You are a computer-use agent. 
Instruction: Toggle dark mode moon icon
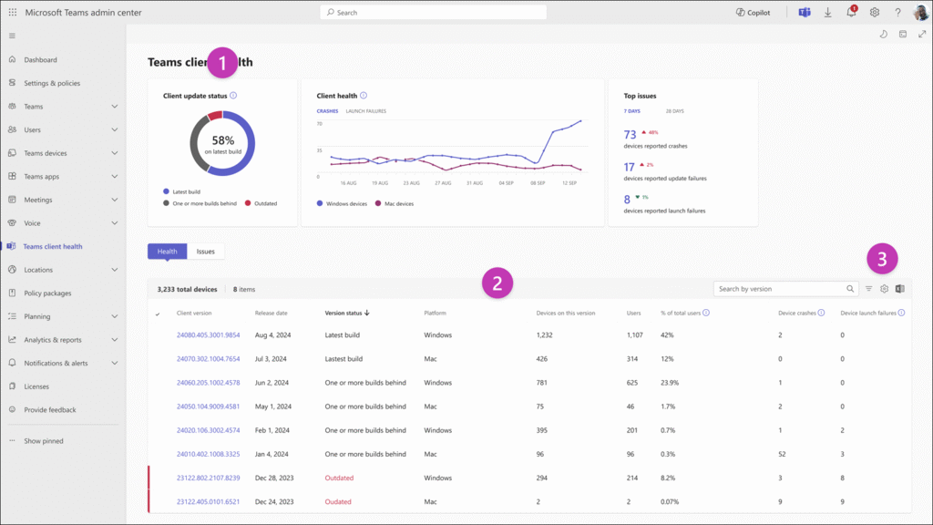pyautogui.click(x=884, y=34)
